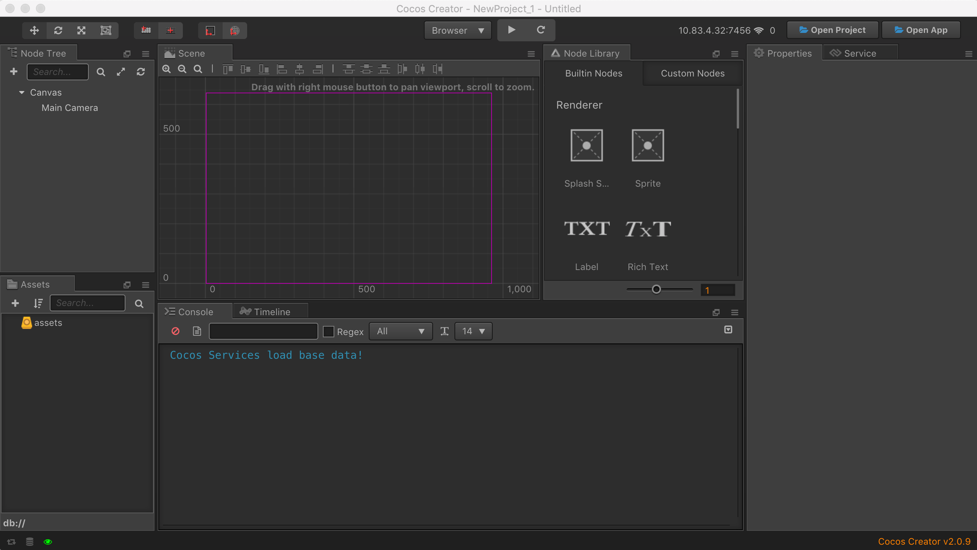Click align bottom icon
The height and width of the screenshot is (550, 977).
tap(264, 69)
